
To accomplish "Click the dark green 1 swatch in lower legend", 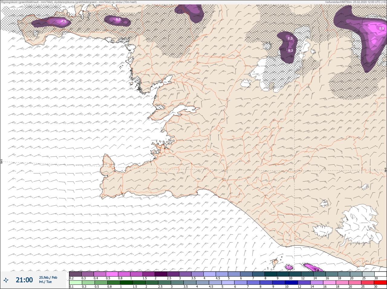I will click(x=126, y=283).
